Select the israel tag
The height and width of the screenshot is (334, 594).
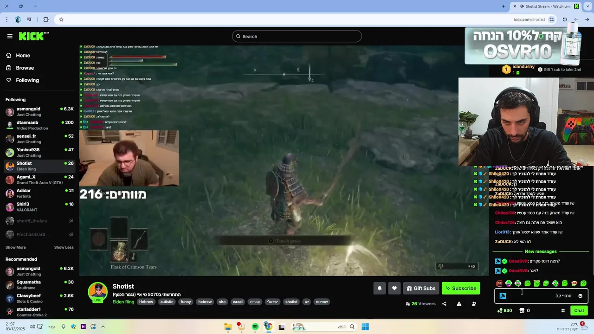click(x=238, y=302)
